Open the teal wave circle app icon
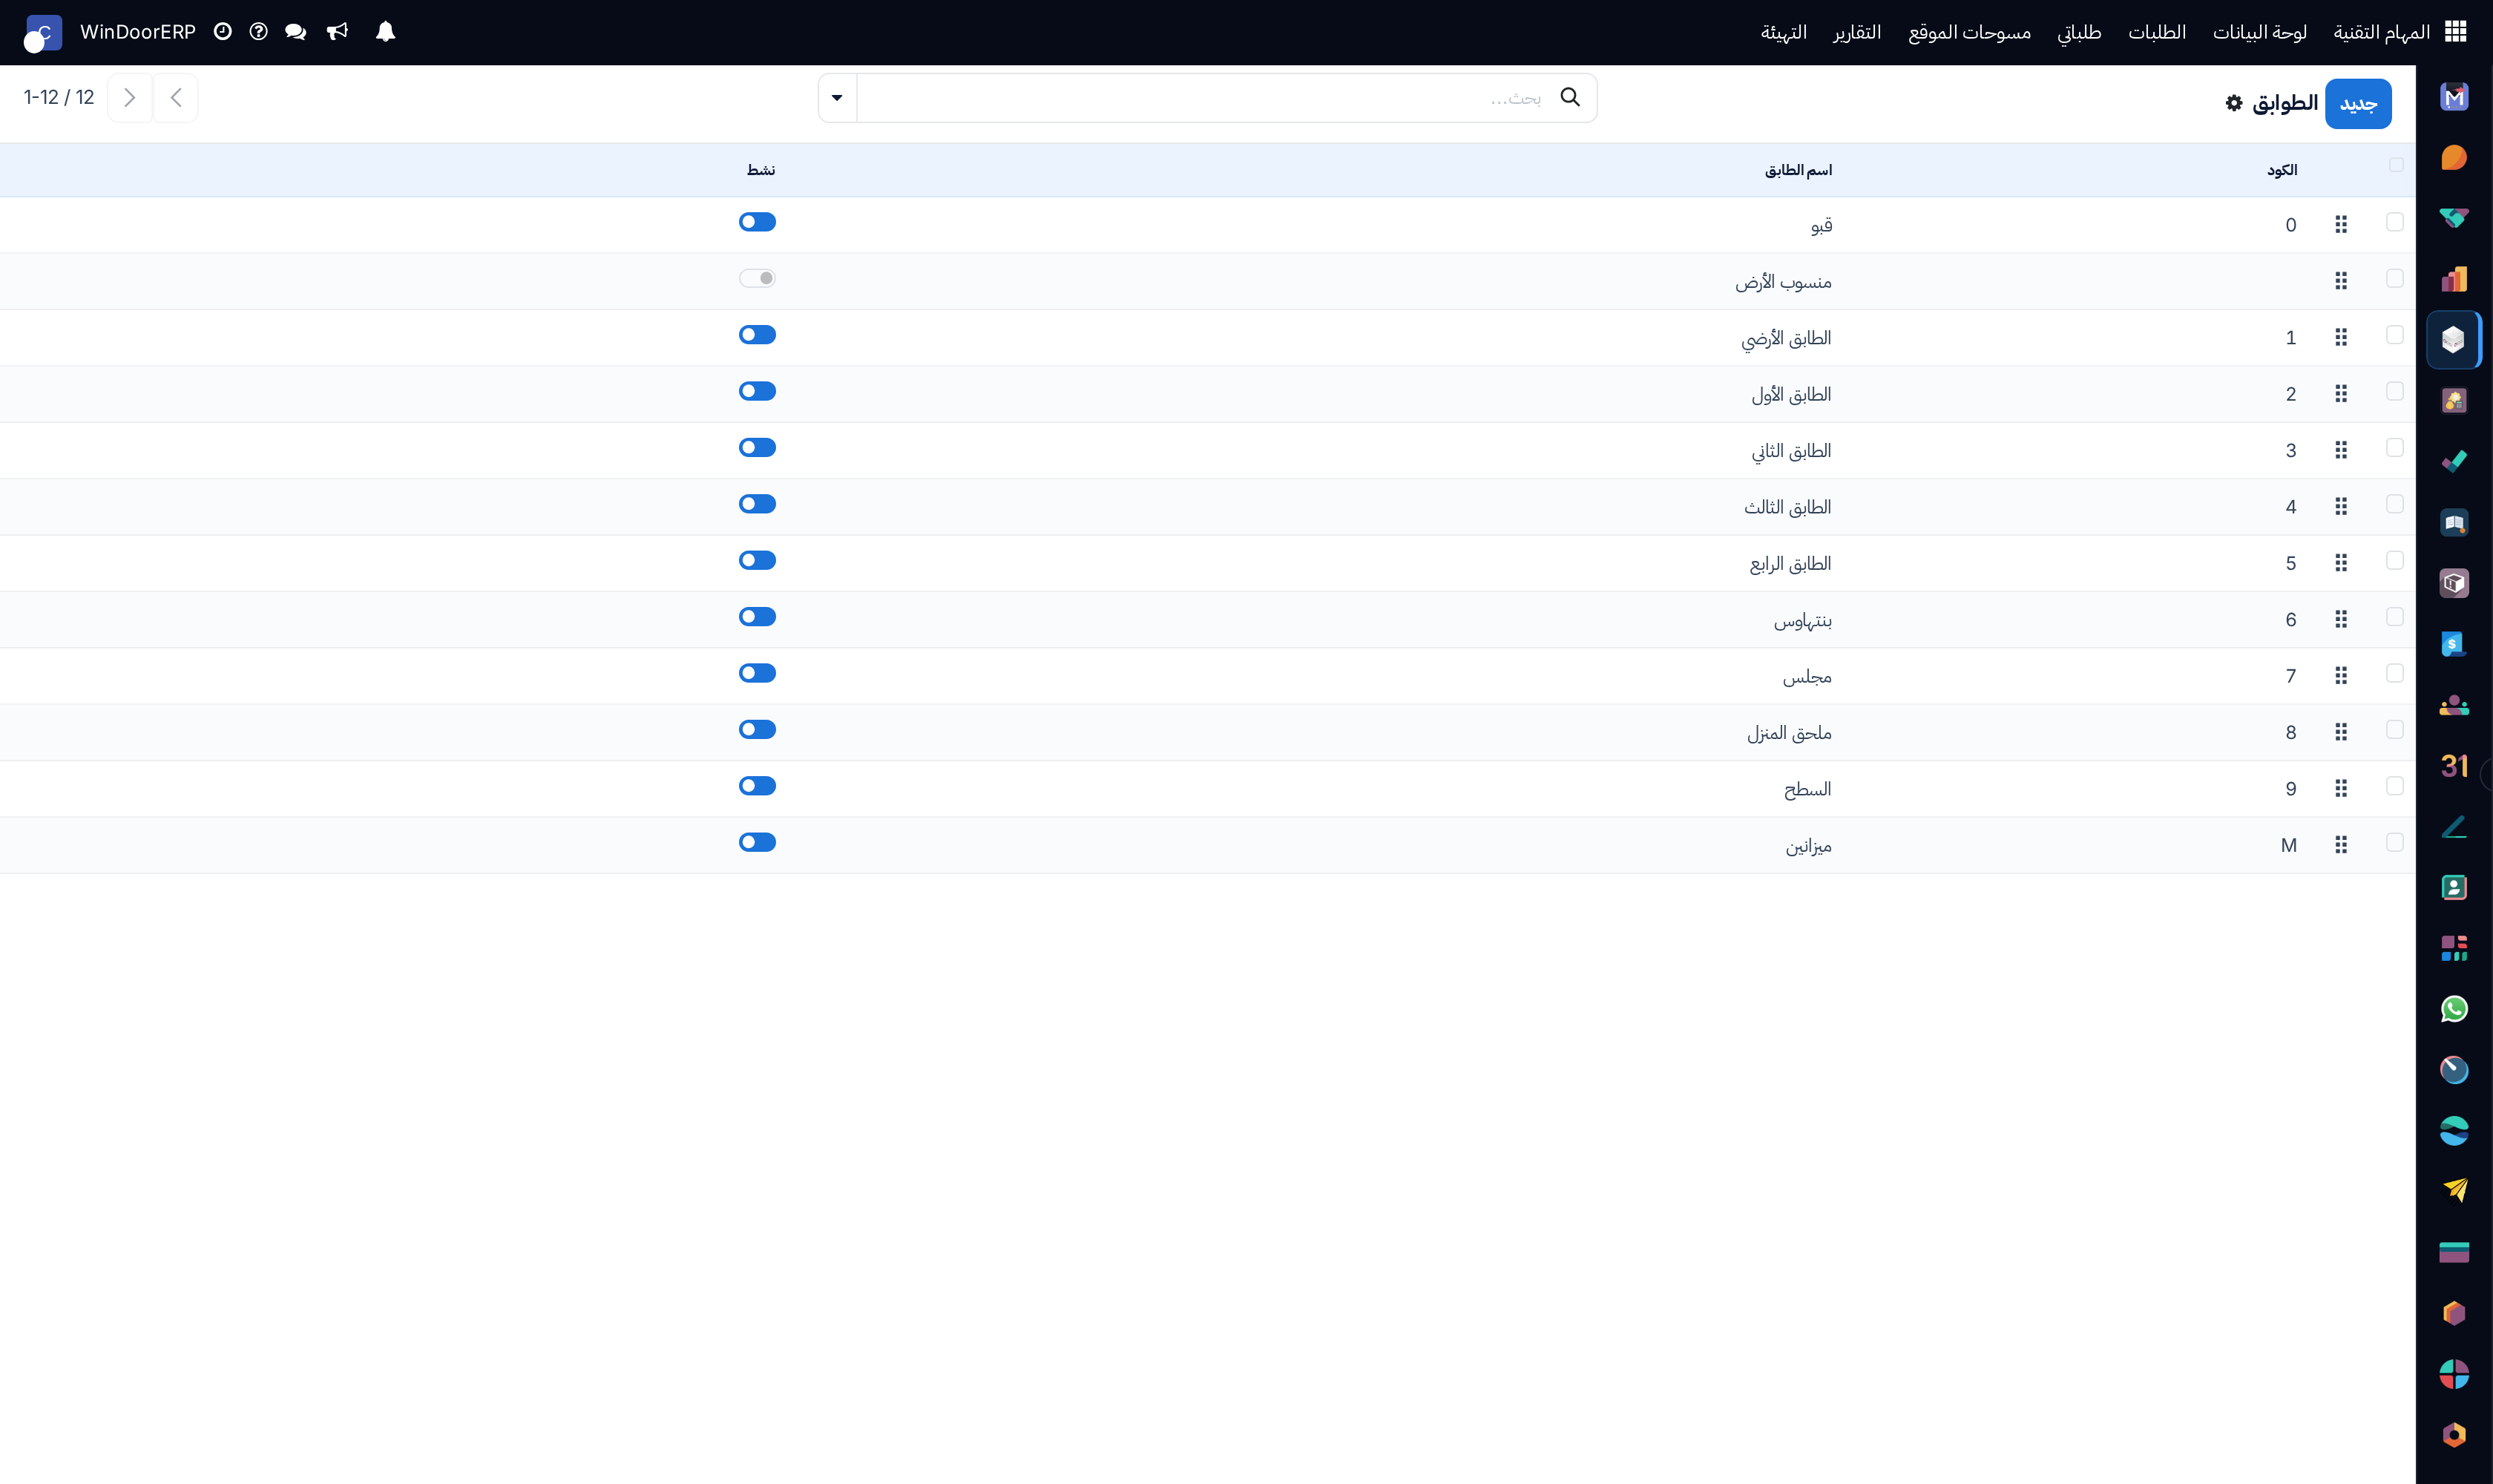2493x1484 pixels. 2453,1131
